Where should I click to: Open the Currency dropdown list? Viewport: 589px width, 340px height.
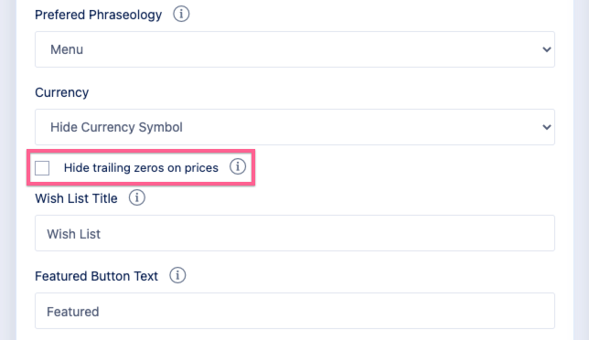click(294, 127)
